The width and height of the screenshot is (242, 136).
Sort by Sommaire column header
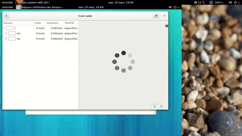coord(53,23)
